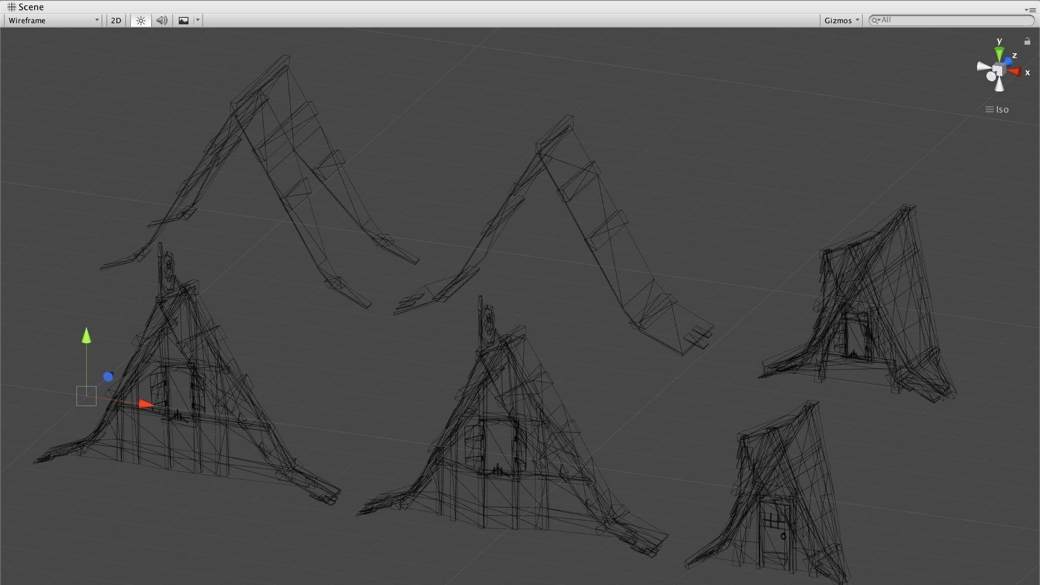Toggle the scene view rotation lock icon
Screen dimensions: 1040x585
[x=1027, y=41]
